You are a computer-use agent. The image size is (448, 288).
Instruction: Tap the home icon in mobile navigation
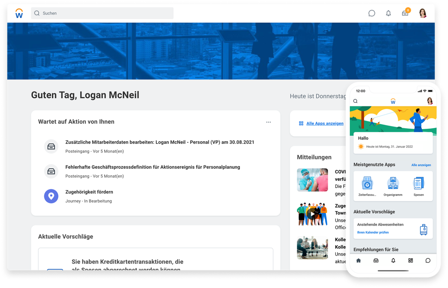point(358,261)
